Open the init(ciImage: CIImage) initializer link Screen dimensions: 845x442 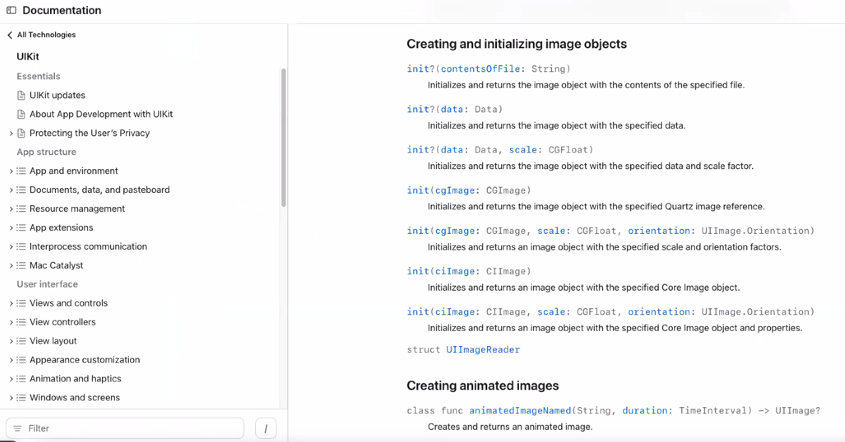pos(470,271)
